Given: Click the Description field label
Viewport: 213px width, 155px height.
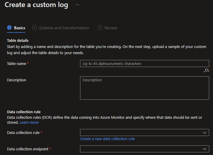Looking at the screenshot, I should [x=17, y=80].
